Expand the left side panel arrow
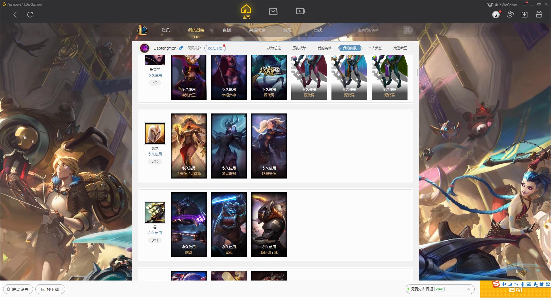Screen dimensions: 551x298 coord(1,160)
